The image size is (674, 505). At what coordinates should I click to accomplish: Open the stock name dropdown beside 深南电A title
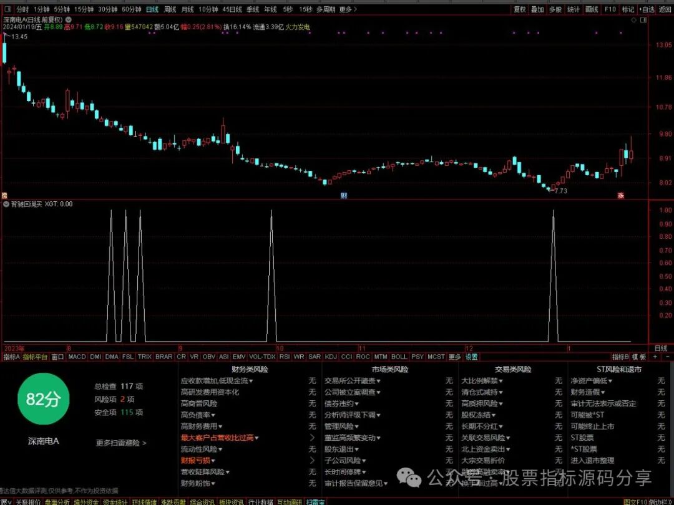69,20
